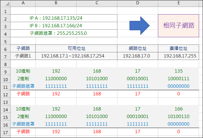Click the 192.168.17.255 broadcast address cell
The height and width of the screenshot is (138, 203).
pyautogui.click(x=178, y=56)
